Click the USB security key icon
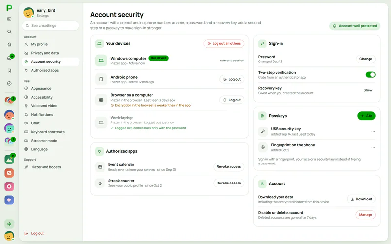Screen dimensions: 391x244 tap(263, 131)
